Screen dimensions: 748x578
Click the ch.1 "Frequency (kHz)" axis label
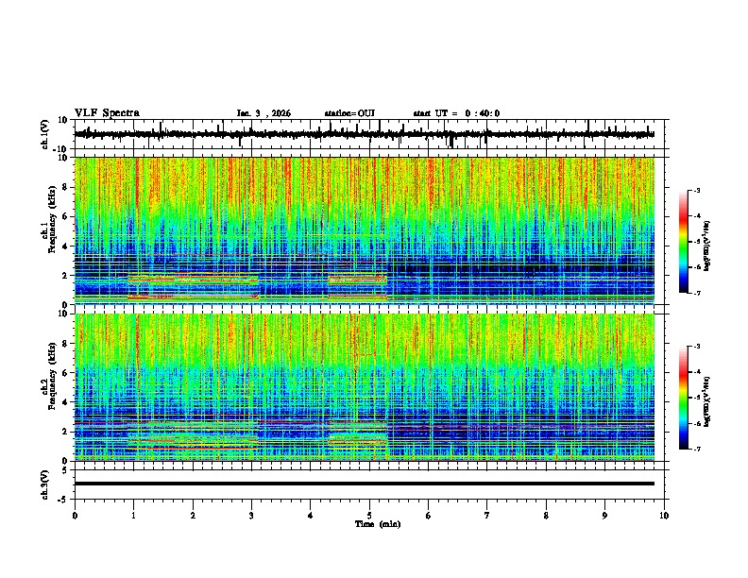coord(52,219)
